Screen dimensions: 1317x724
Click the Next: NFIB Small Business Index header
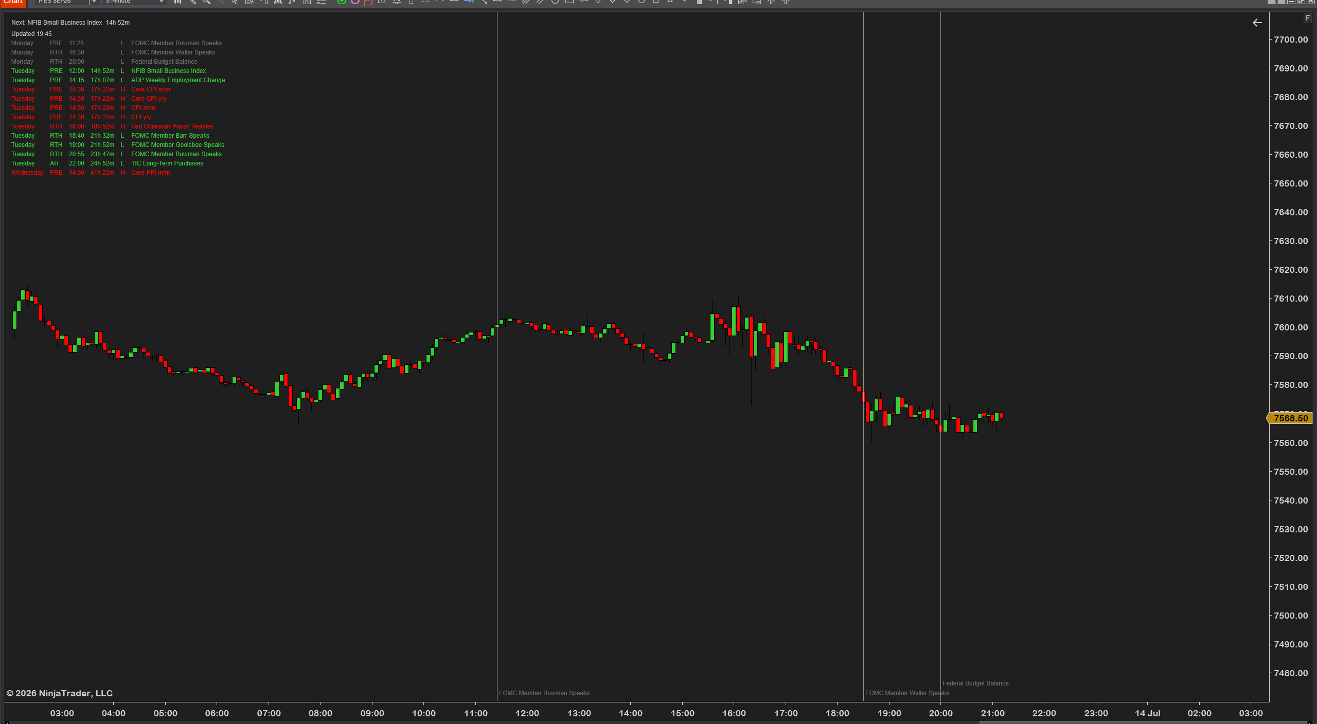pyautogui.click(x=70, y=23)
